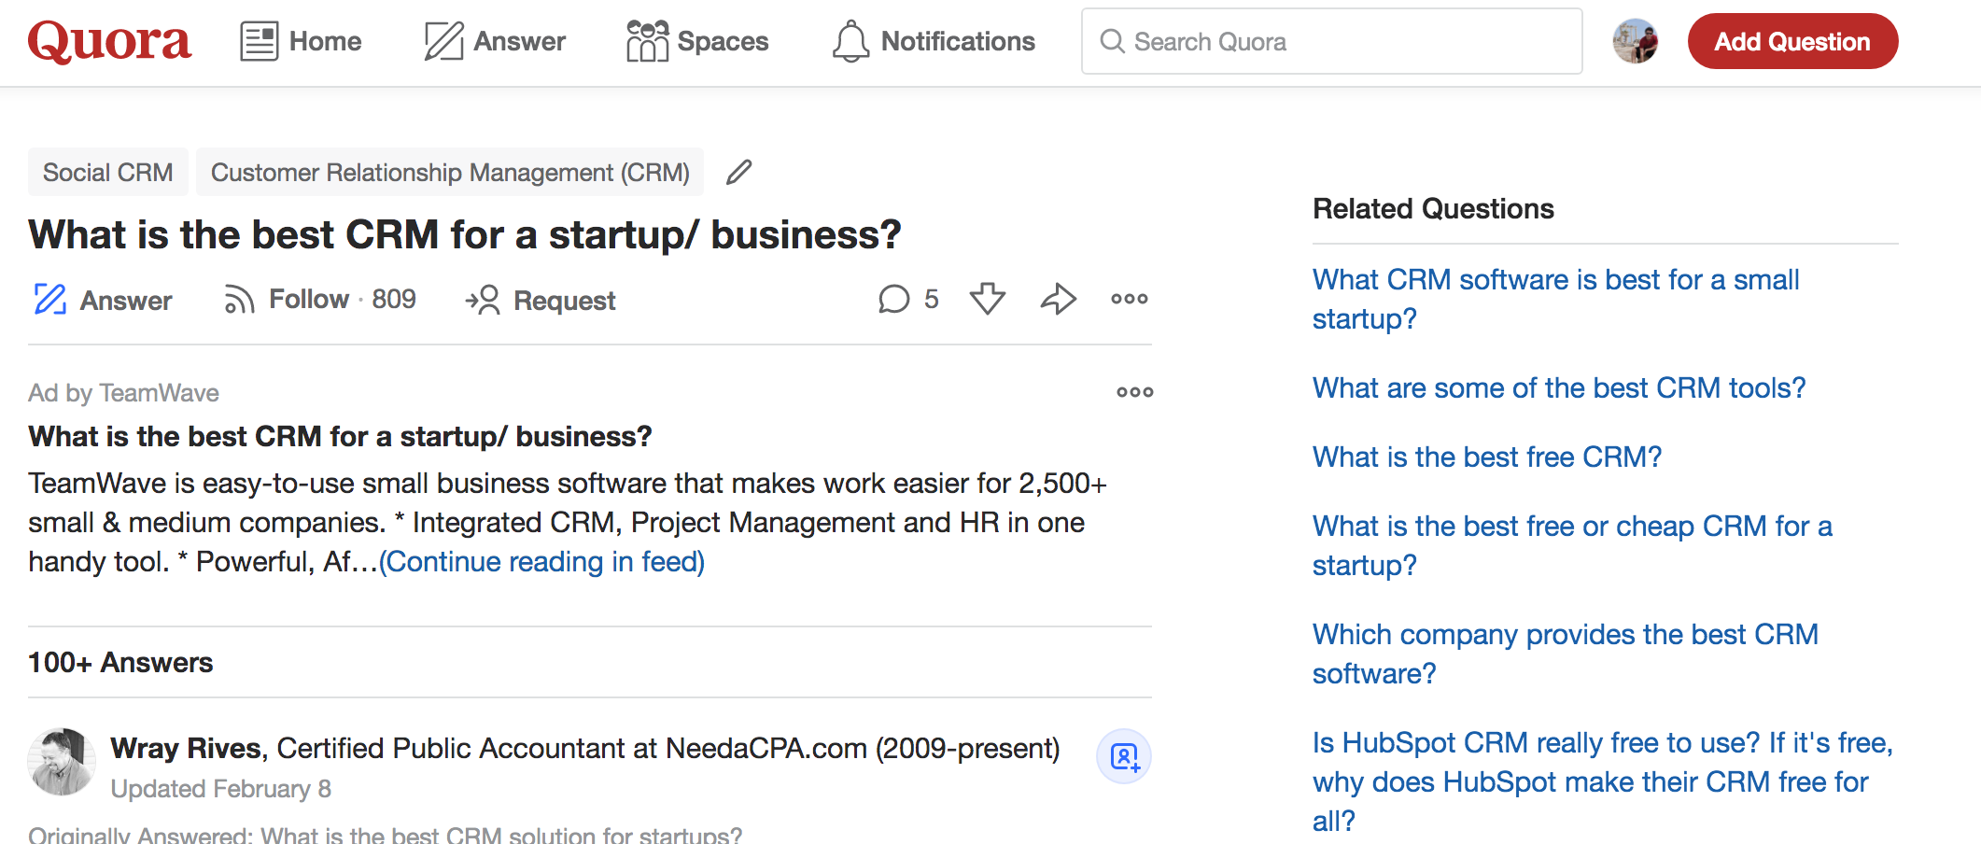Open 'Which company provides the best CRM software?'
The image size is (1981, 844).
point(1566,654)
